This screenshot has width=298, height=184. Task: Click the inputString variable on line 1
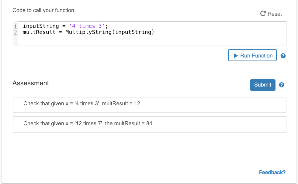[41, 26]
